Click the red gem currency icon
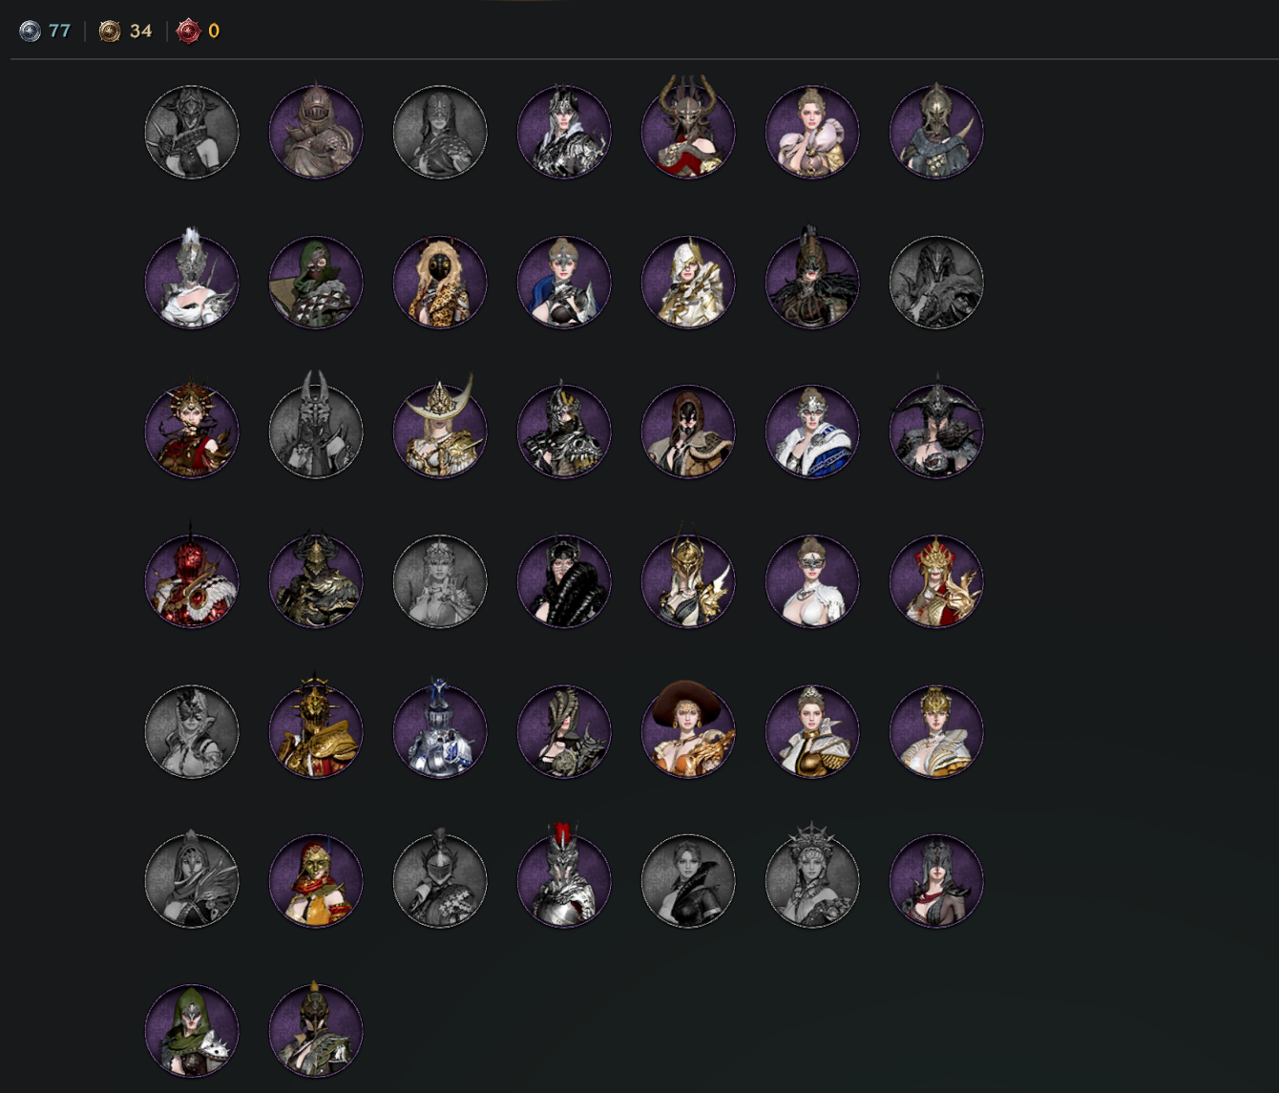Screen dimensions: 1279x1093 pyautogui.click(x=188, y=32)
